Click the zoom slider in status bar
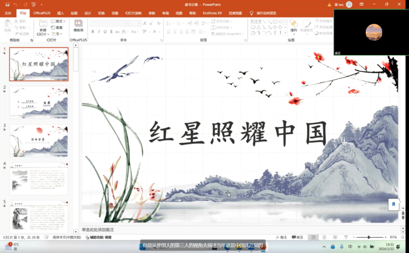 pyautogui.click(x=368, y=237)
